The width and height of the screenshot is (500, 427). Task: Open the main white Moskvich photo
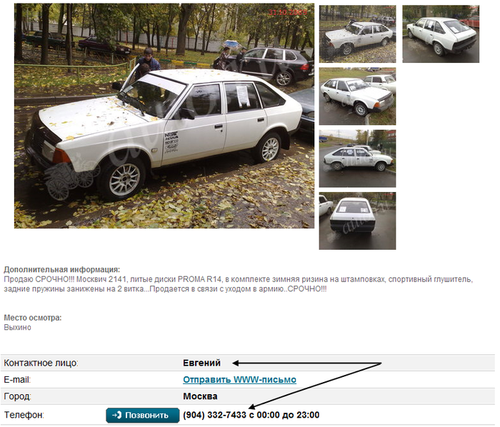point(164,116)
